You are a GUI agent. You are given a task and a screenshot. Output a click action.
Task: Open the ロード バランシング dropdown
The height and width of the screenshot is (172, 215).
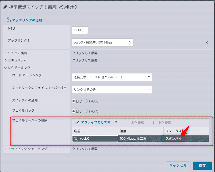coord(112,77)
